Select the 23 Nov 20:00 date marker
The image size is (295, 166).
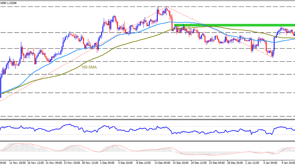coord(72,163)
